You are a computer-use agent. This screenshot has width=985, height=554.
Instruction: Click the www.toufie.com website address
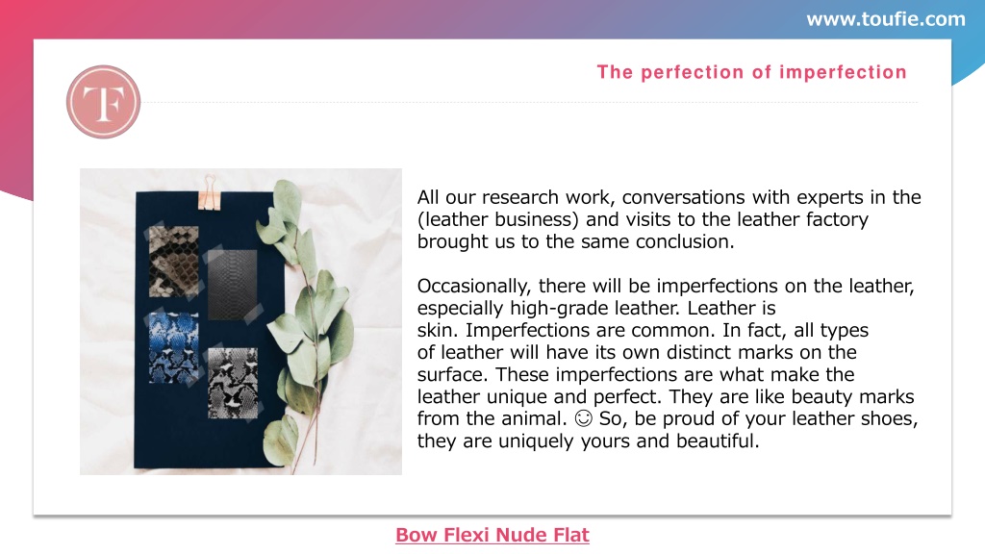click(x=886, y=19)
